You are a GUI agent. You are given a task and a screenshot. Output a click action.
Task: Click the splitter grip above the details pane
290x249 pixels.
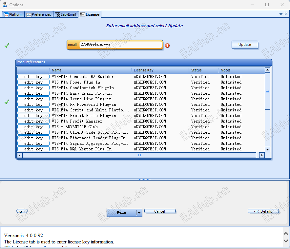coord(145,179)
